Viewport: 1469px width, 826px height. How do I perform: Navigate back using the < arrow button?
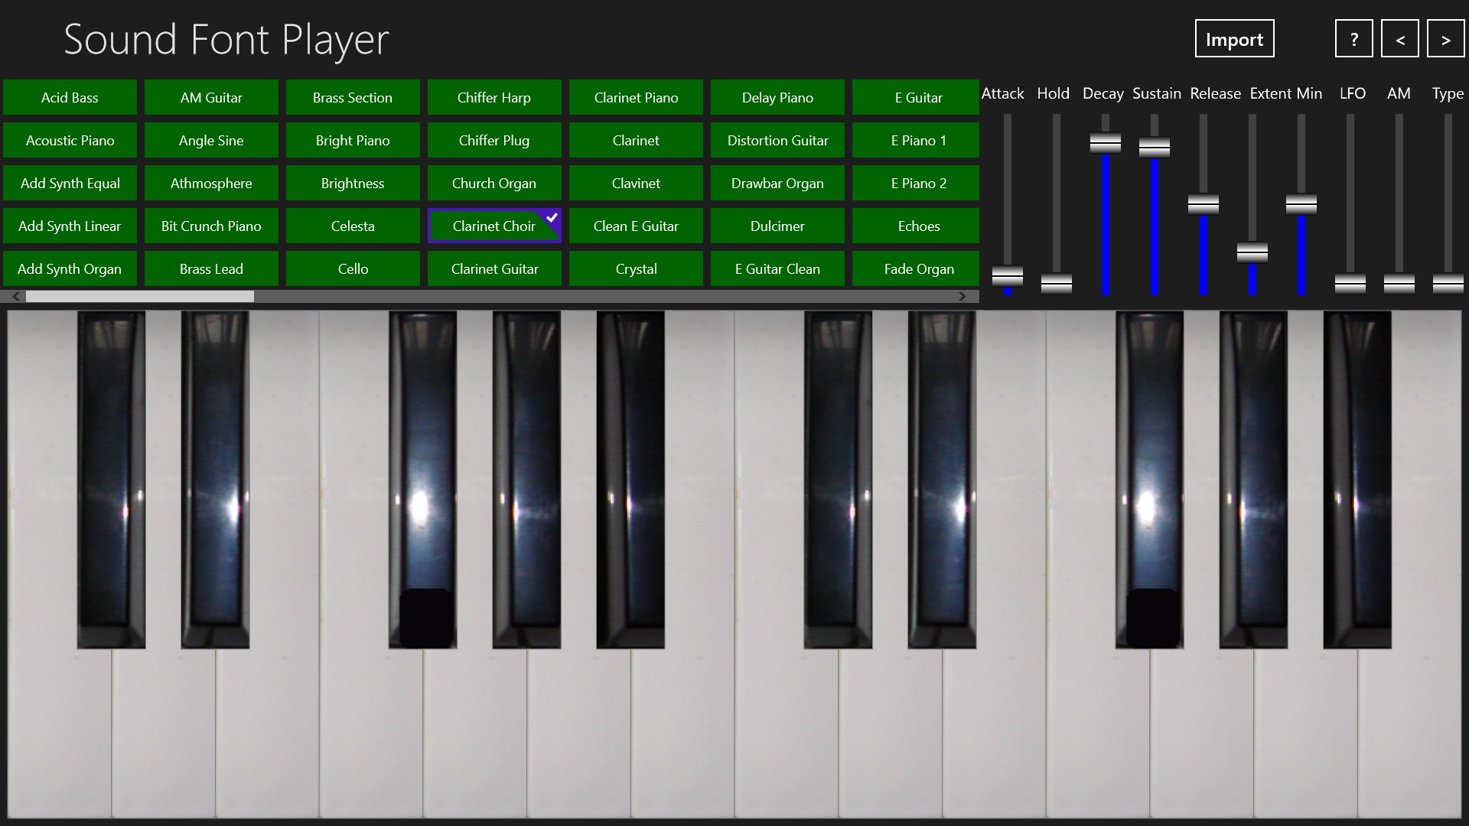click(x=1400, y=38)
